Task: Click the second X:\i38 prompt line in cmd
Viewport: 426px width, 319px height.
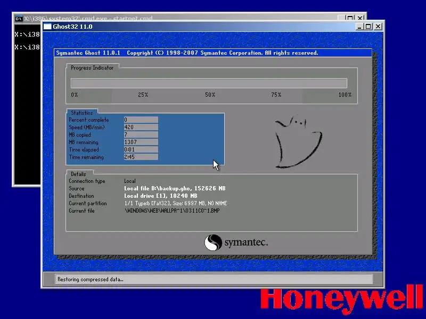Action: pyautogui.click(x=27, y=47)
